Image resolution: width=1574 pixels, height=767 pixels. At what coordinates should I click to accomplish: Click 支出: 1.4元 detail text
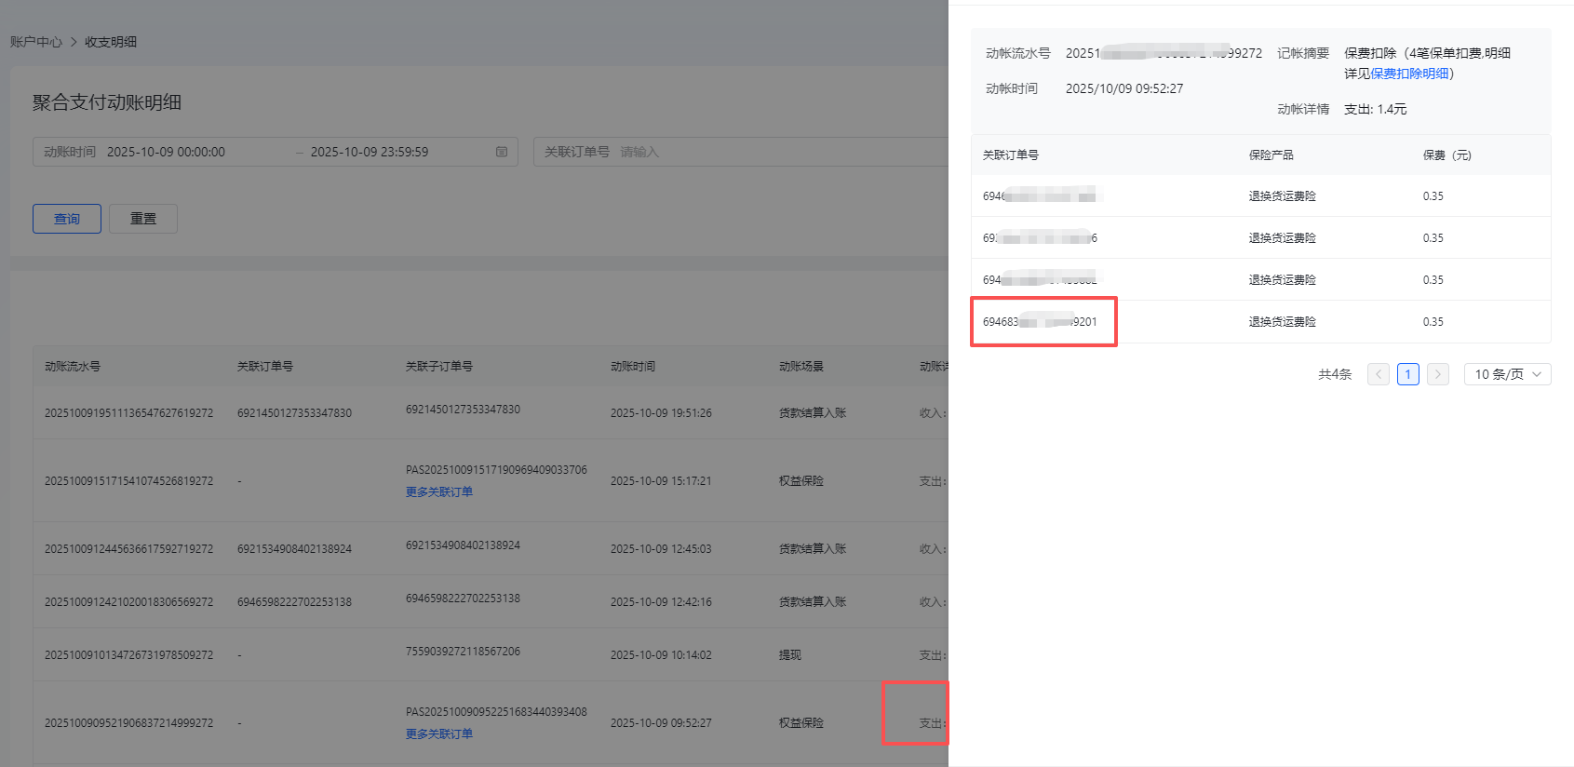pyautogui.click(x=1376, y=109)
